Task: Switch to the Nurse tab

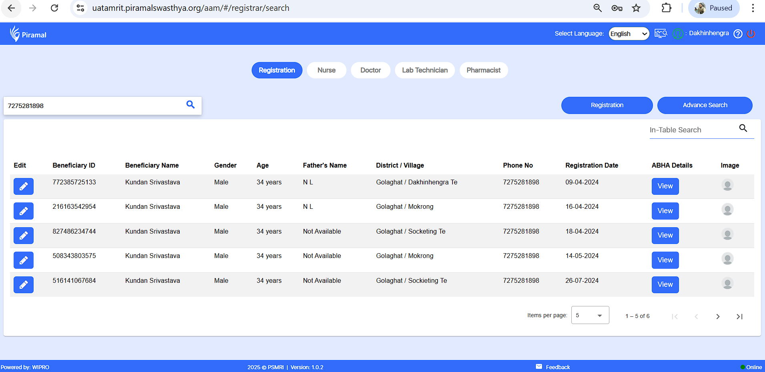Action: (326, 70)
